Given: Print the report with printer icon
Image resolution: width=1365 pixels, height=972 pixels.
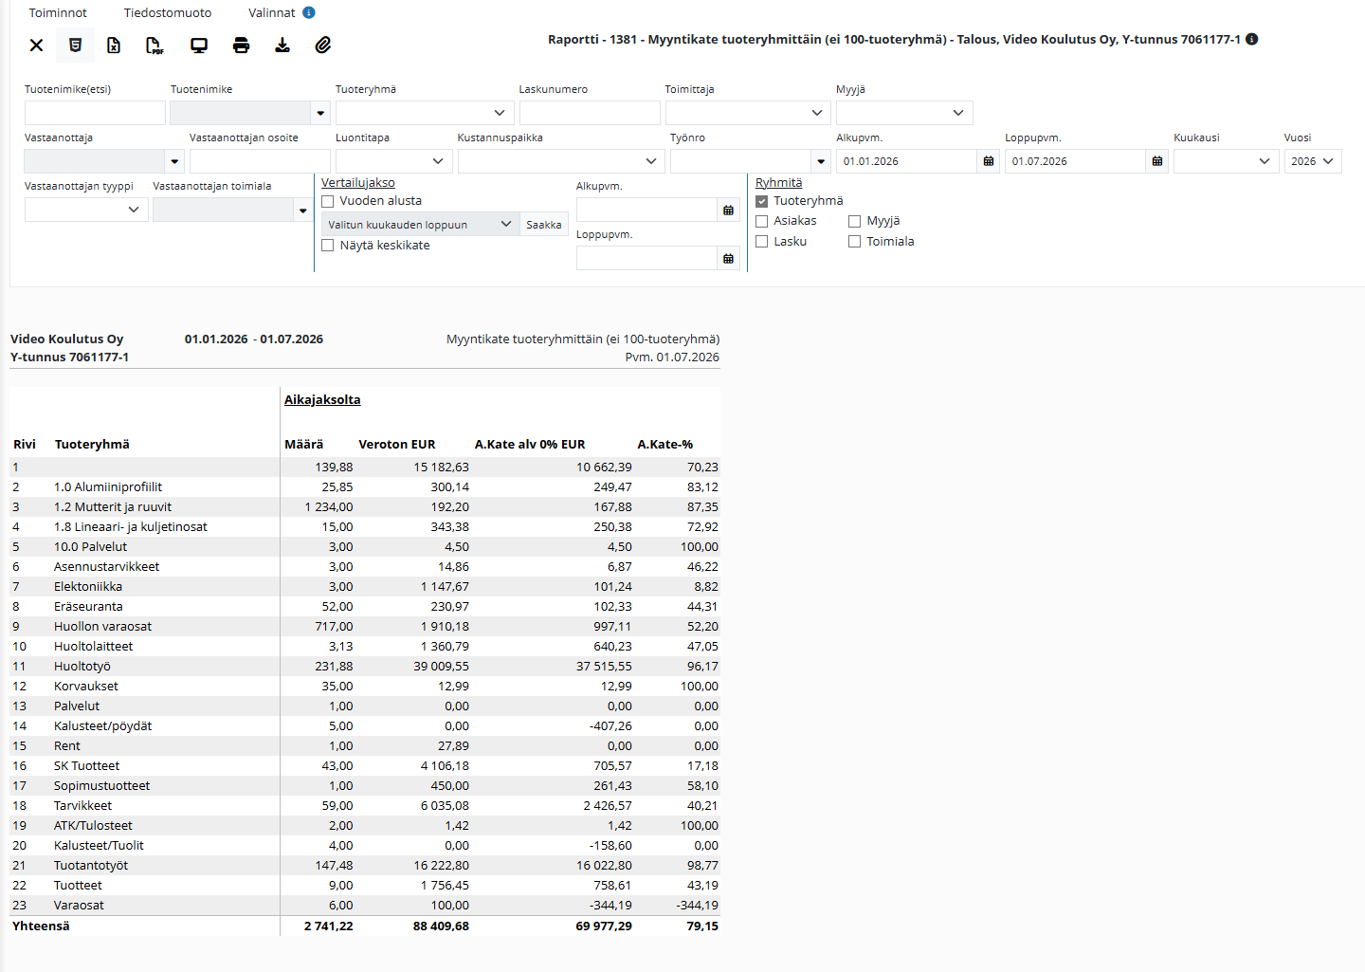Looking at the screenshot, I should (x=241, y=45).
